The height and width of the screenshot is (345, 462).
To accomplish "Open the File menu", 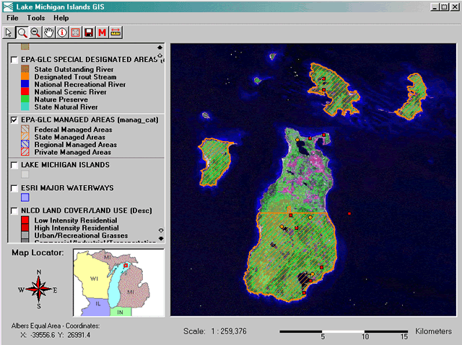I will click(12, 18).
